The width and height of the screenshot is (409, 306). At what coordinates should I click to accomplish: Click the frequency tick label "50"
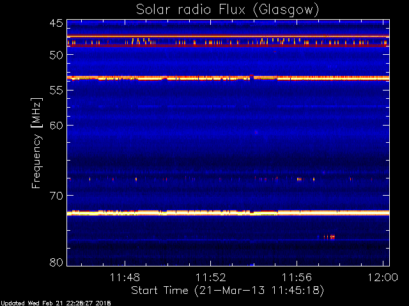[x=56, y=55]
